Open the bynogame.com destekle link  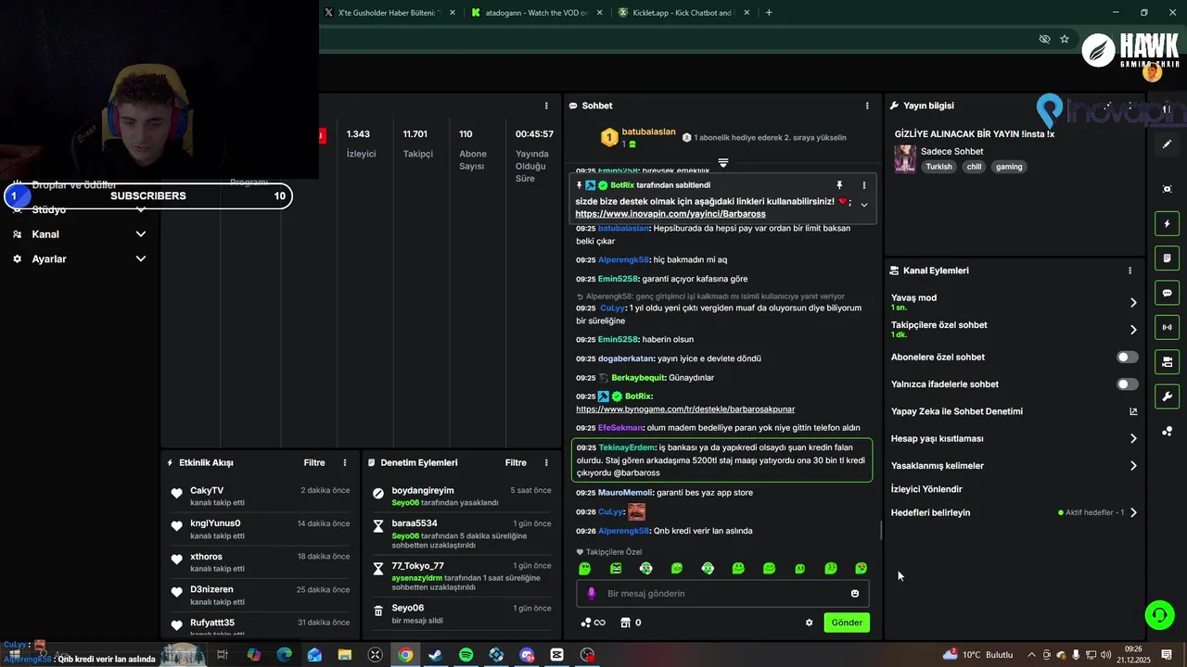click(685, 409)
